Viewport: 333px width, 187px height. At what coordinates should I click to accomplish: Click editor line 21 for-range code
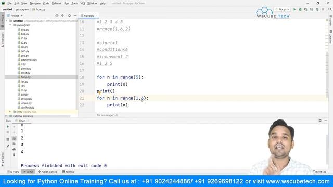(123, 98)
